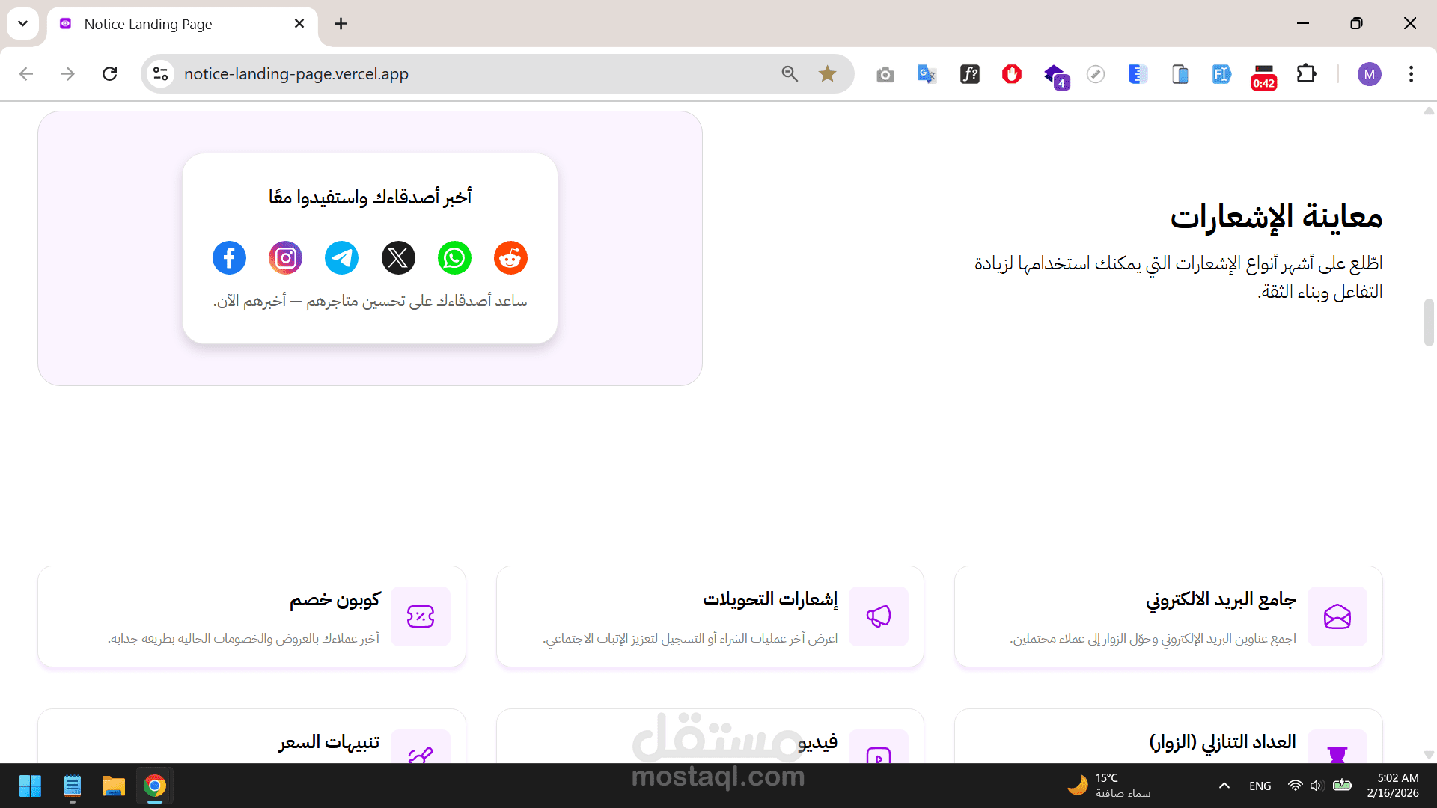Open the browser Extensions puzzle icon

coord(1306,73)
